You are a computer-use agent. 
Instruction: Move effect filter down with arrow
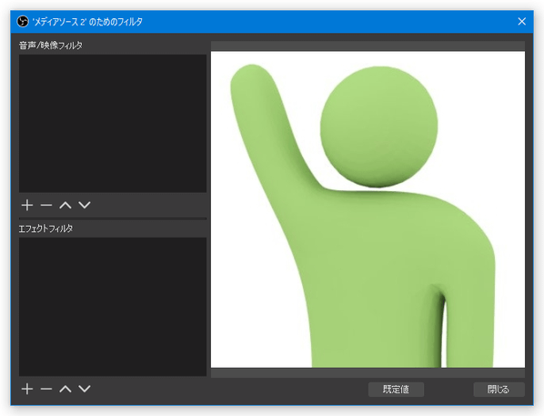85,389
